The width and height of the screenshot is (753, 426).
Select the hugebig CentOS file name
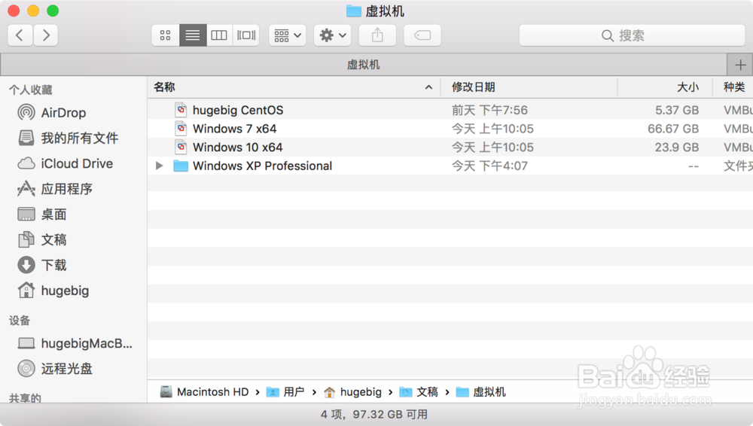click(x=238, y=110)
